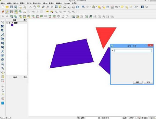Toggle the layer visibility checkbox in the layers panel
The height and width of the screenshot is (119, 157).
10,23
